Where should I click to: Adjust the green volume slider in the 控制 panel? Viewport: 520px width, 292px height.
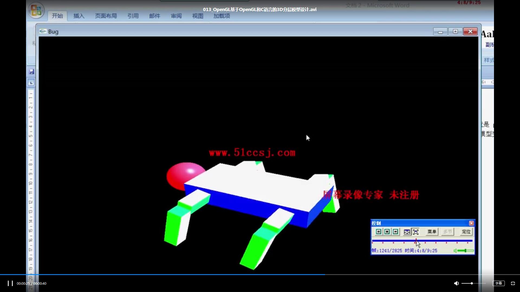click(x=466, y=251)
